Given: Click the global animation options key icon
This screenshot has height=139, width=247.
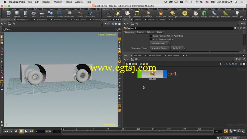Looking at the screenshot, I should coord(226,131).
